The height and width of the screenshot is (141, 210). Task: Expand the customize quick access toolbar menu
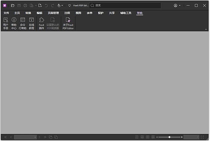(69, 6)
